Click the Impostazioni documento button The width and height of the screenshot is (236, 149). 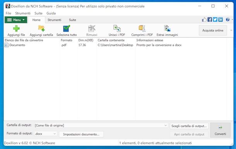[81, 134]
